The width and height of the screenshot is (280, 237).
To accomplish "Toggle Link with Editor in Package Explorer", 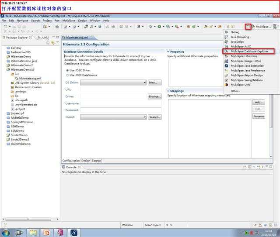I will click(x=52, y=43).
